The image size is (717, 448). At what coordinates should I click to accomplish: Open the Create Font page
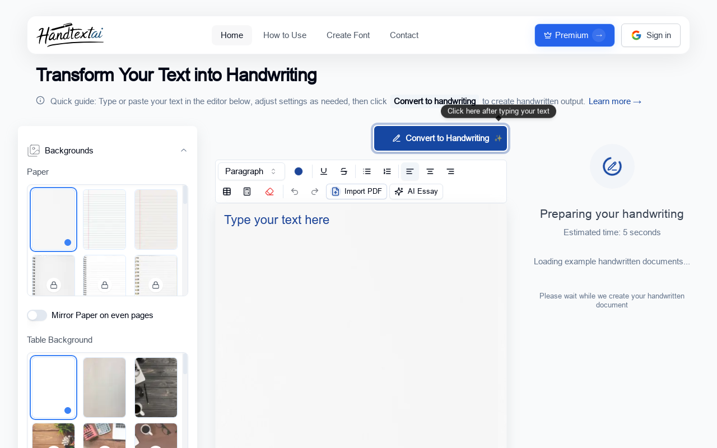pyautogui.click(x=348, y=35)
